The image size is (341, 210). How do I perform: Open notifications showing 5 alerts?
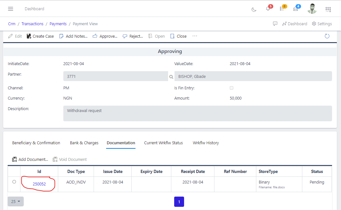[x=268, y=9]
